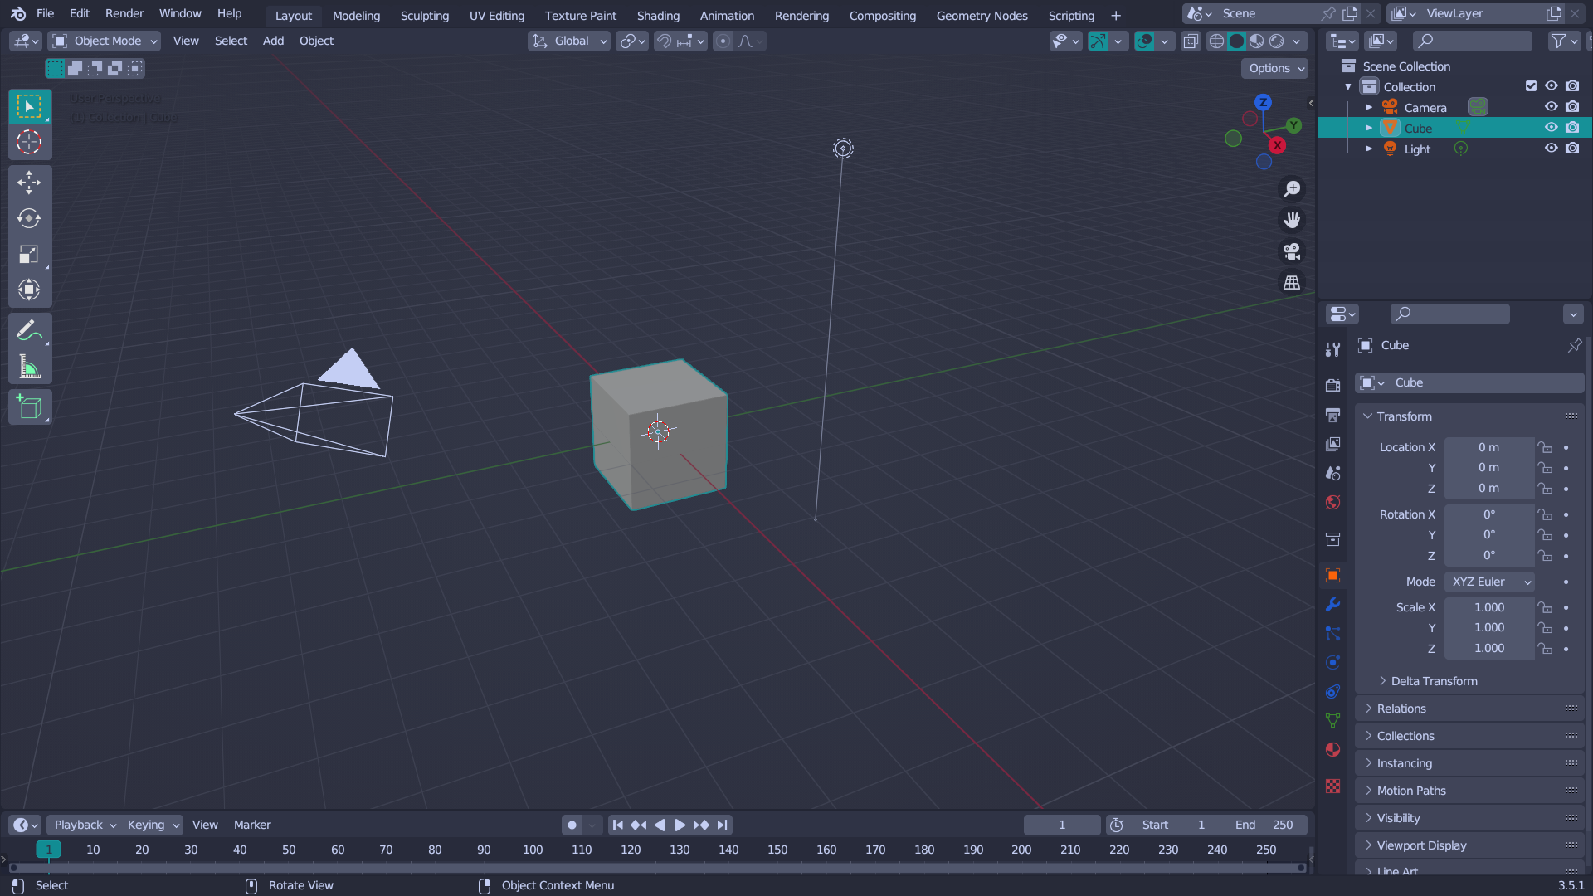
Task: Open the Object Mode dropdown
Action: pyautogui.click(x=105, y=41)
